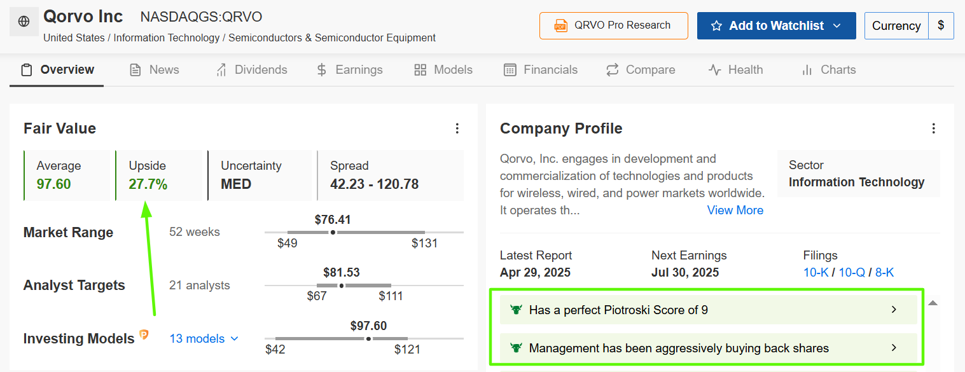
Task: Click the Sector Information Technology box
Action: point(858,174)
